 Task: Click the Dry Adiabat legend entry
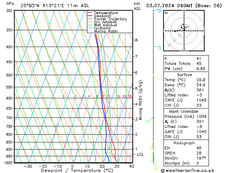pyautogui.click(x=102, y=22)
